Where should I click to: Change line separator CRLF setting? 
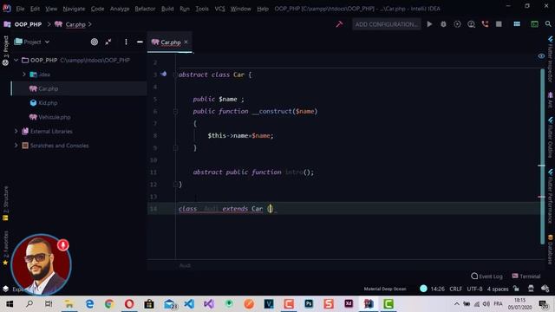(x=455, y=289)
